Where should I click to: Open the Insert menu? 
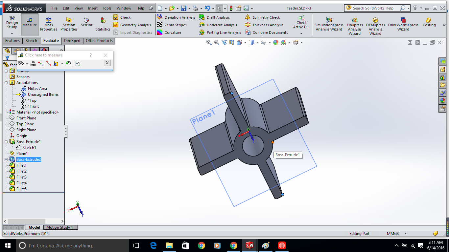coord(92,8)
